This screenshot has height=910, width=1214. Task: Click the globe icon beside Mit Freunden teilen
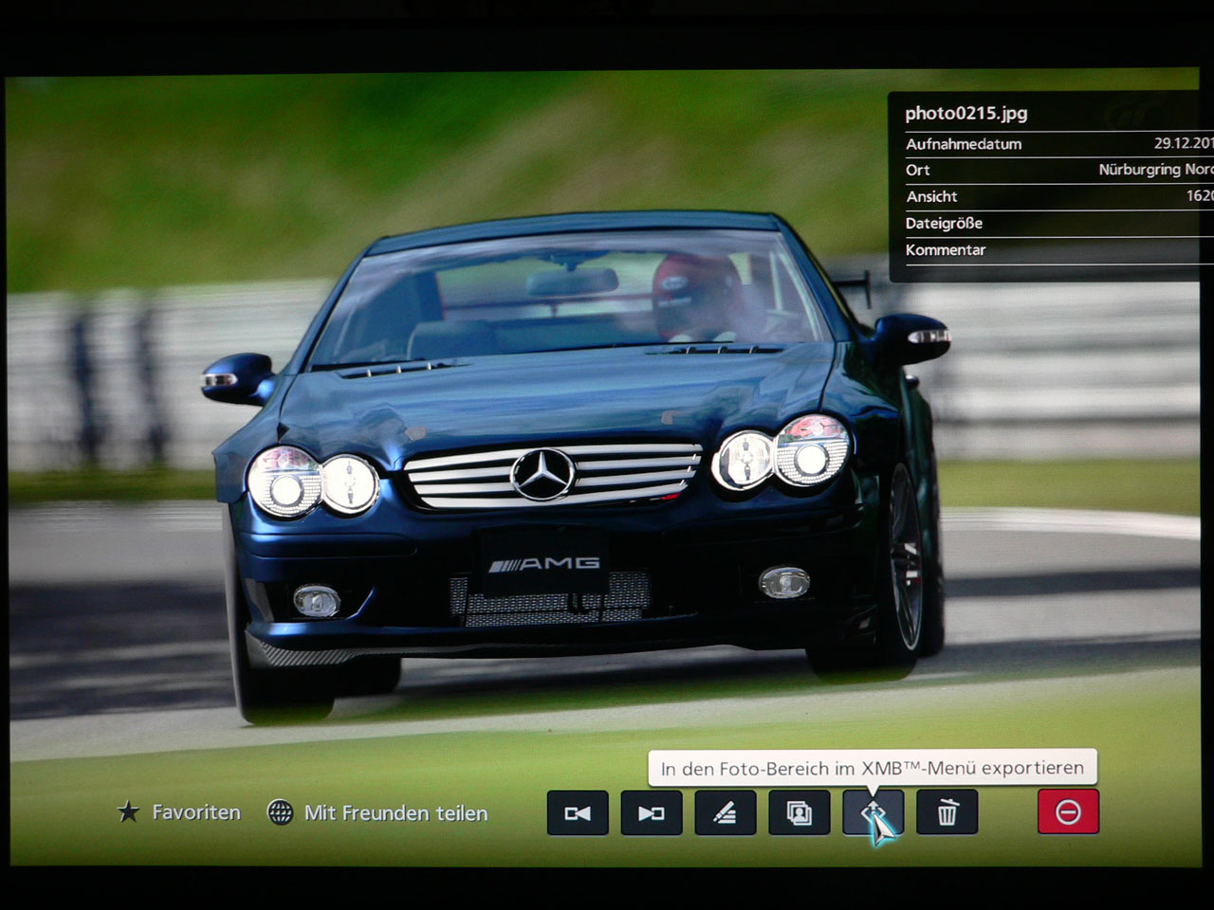click(280, 812)
